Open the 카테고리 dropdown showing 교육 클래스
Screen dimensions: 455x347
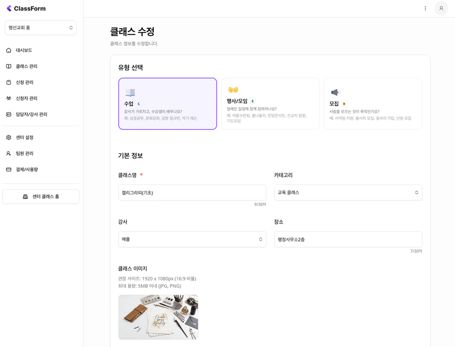point(348,192)
